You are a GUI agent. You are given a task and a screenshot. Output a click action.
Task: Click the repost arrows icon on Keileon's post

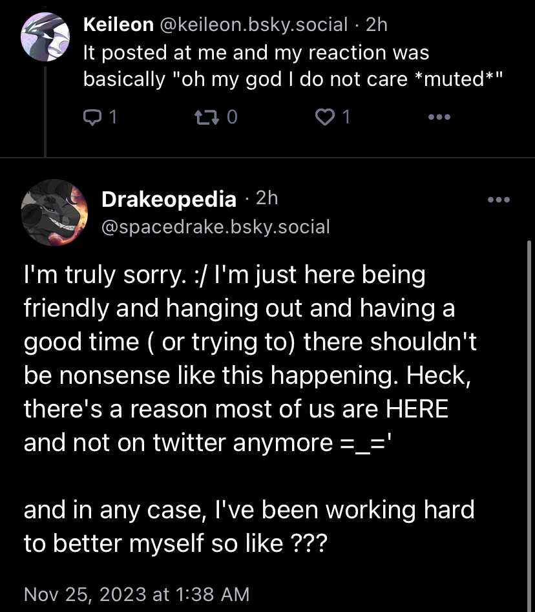207,117
